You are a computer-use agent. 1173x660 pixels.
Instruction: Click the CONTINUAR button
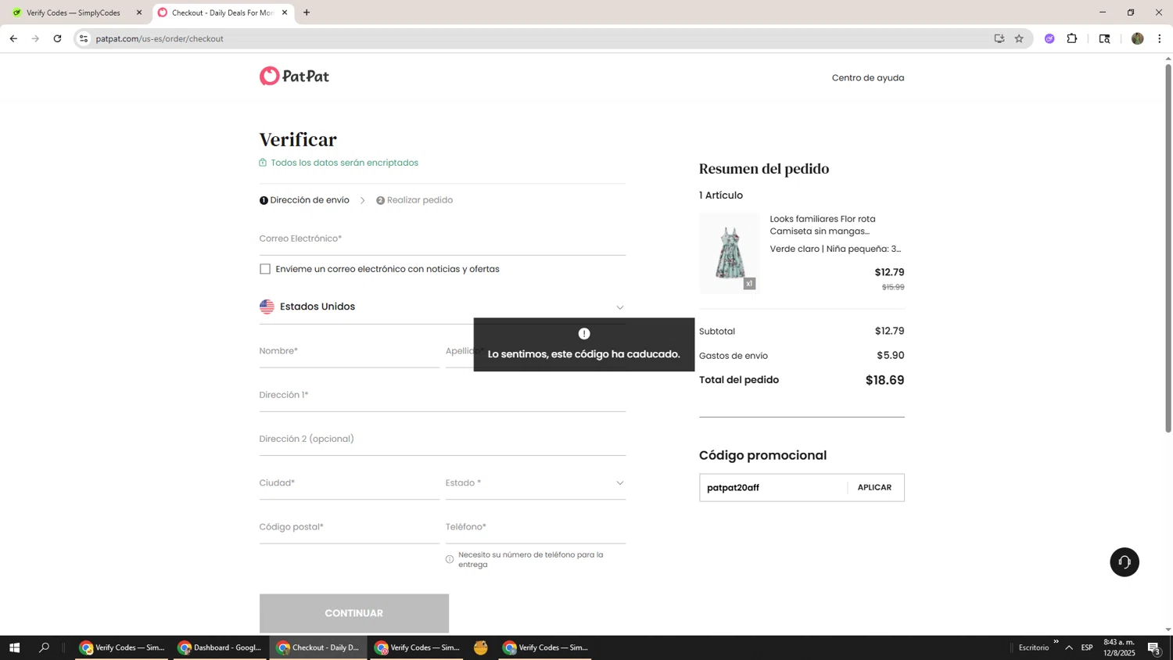pyautogui.click(x=354, y=613)
